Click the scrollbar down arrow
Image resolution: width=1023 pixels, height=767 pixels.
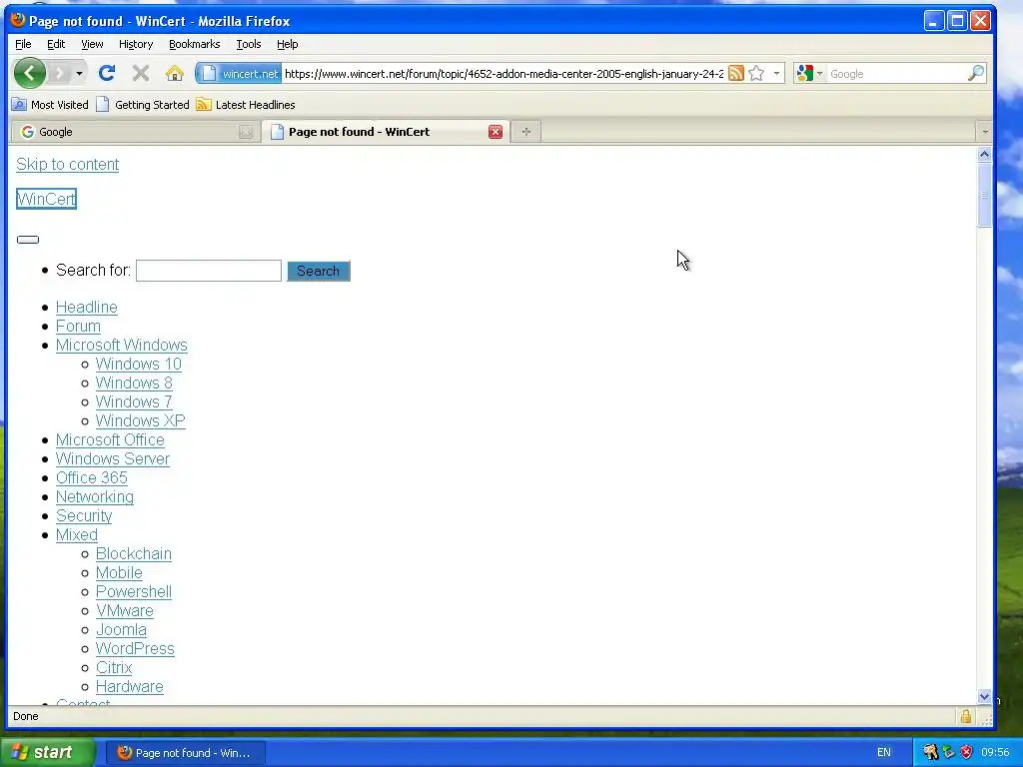coord(984,696)
